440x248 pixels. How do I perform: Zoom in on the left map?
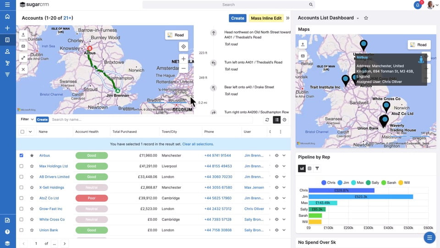click(183, 59)
